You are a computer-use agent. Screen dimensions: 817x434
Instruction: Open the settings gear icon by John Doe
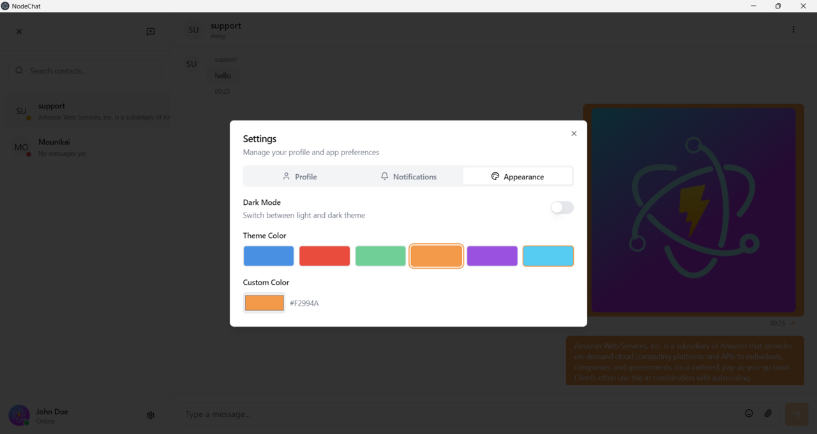pos(151,415)
